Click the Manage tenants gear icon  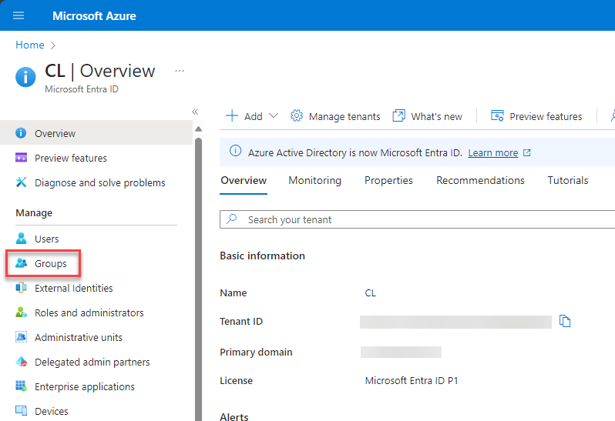297,116
